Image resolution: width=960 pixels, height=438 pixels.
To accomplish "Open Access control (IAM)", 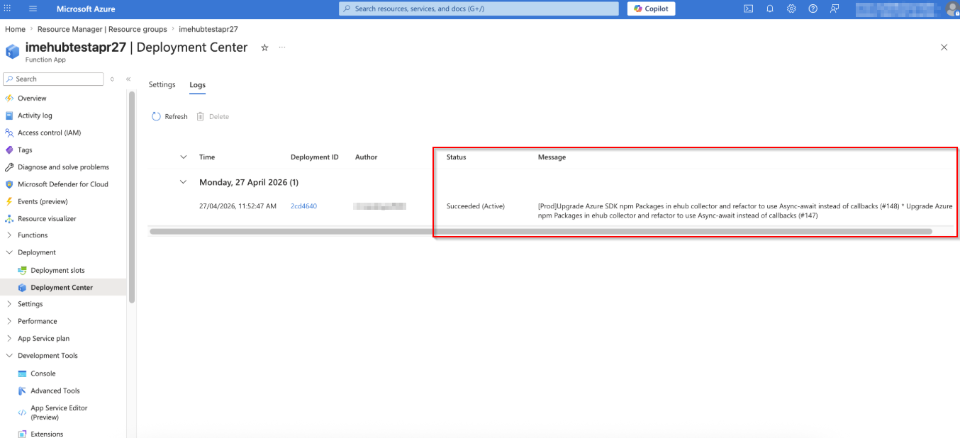I will point(49,133).
